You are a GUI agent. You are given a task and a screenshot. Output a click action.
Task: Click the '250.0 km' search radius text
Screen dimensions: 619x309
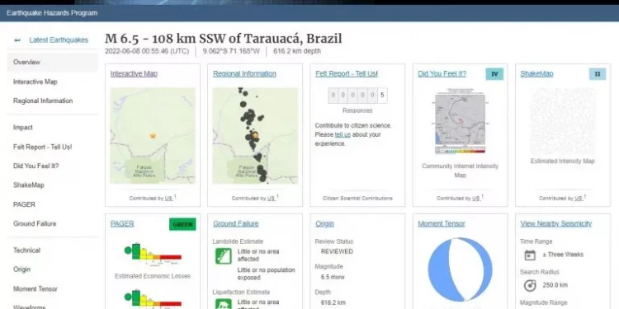tap(556, 285)
